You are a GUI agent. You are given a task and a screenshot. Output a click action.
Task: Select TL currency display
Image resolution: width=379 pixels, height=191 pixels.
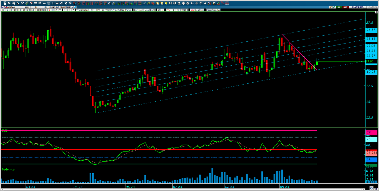pos(168,10)
